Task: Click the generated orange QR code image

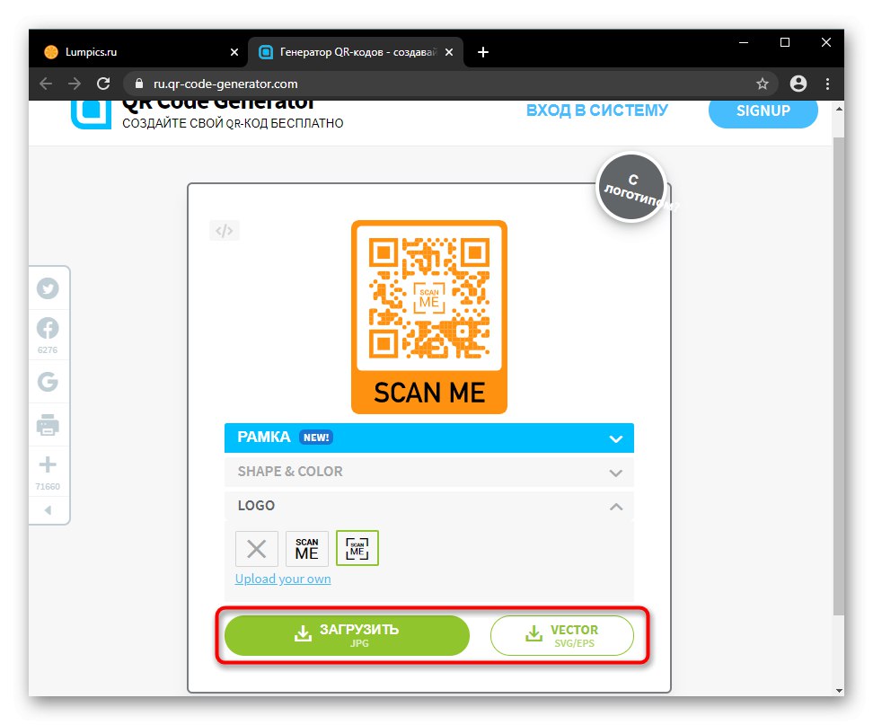Action: pyautogui.click(x=429, y=317)
